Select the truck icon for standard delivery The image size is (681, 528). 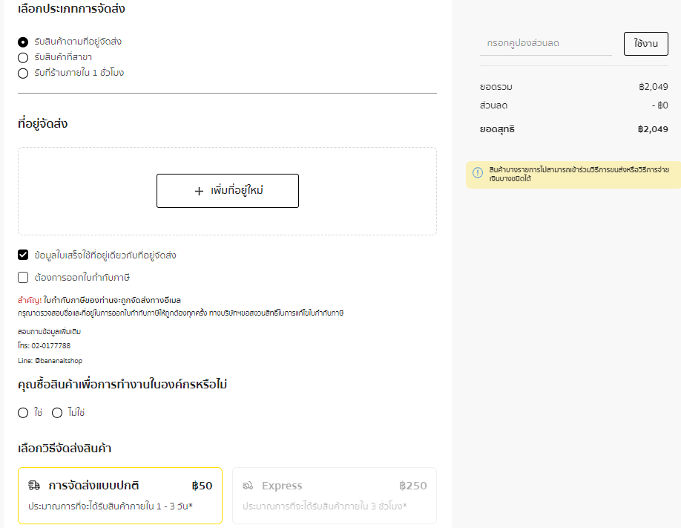(x=34, y=486)
